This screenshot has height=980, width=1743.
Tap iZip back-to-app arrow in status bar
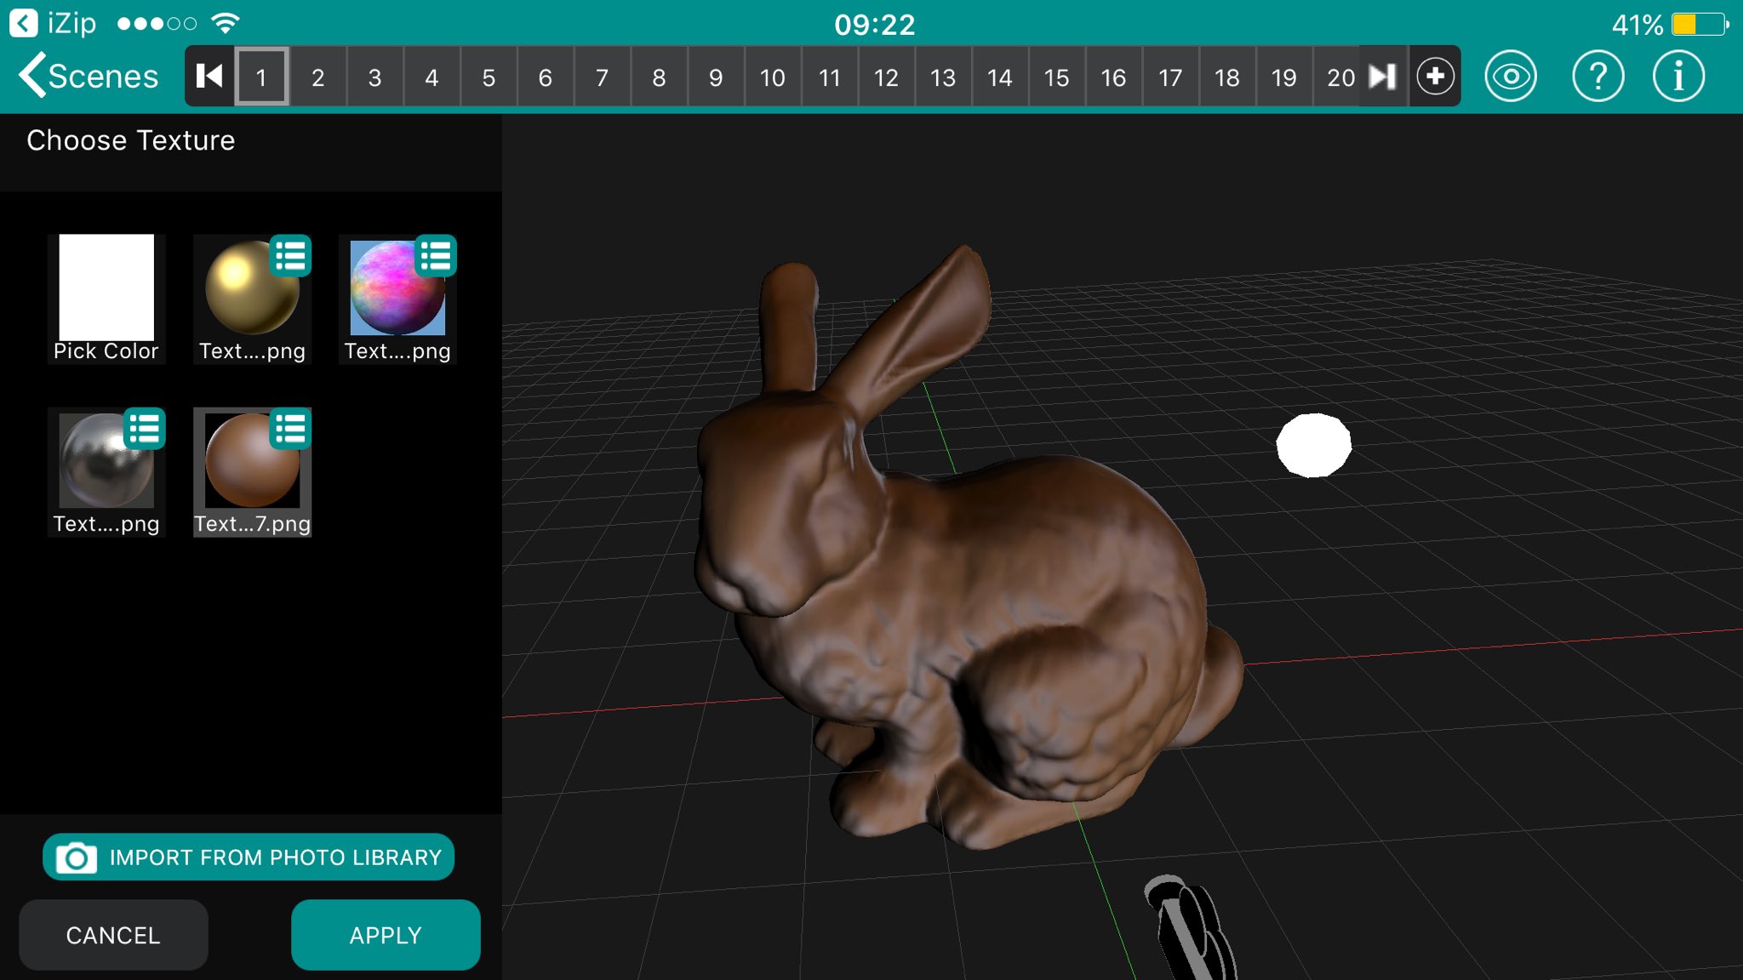coord(24,23)
